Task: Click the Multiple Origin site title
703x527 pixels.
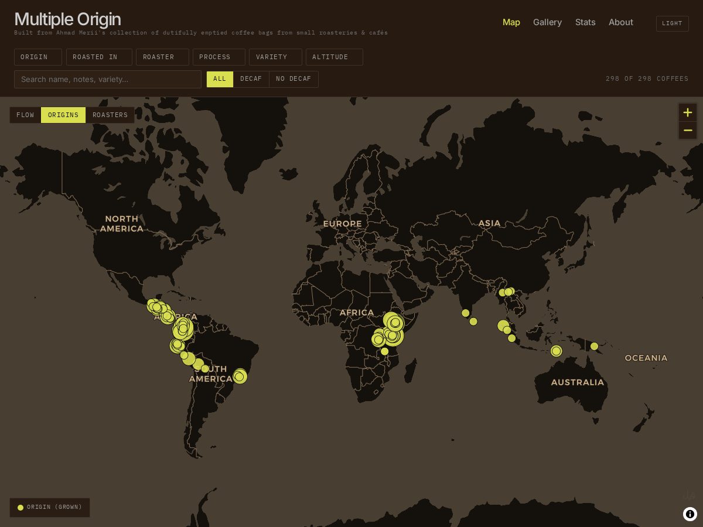Action: tap(67, 19)
